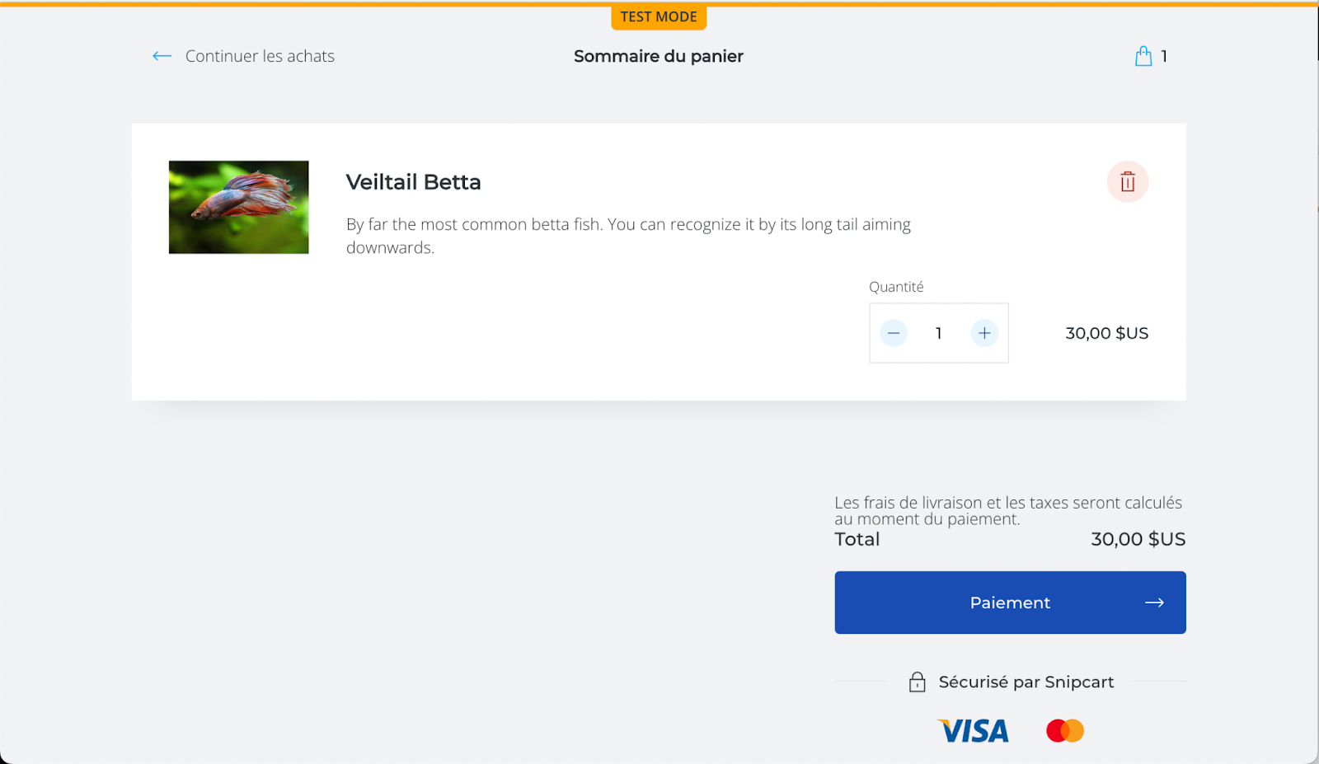
Task: Decrease quantity with the minus button
Action: pos(894,333)
